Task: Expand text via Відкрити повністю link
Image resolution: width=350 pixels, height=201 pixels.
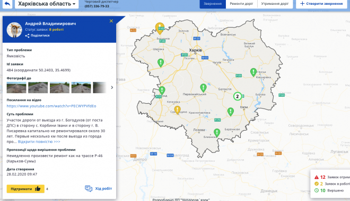Action: [39, 142]
